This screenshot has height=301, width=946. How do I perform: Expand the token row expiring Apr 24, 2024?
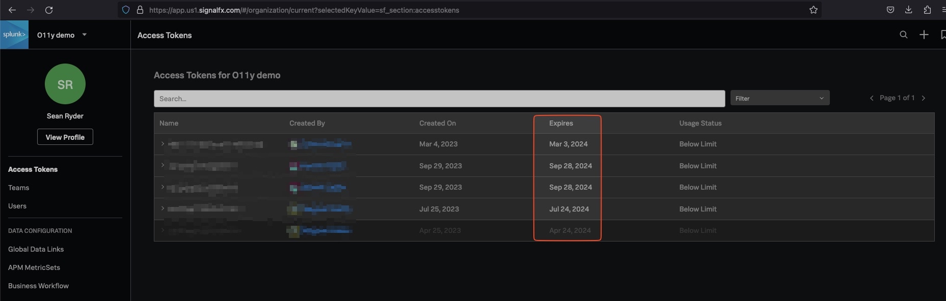click(x=163, y=230)
